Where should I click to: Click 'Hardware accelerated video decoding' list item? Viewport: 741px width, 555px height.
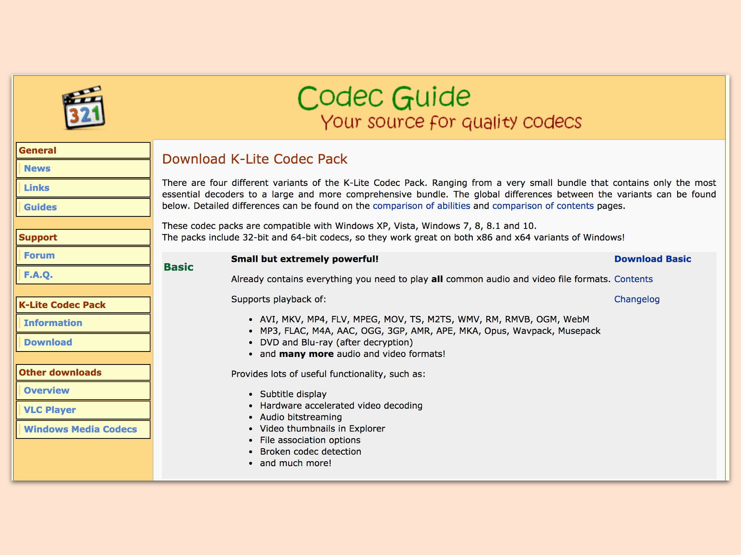[341, 406]
